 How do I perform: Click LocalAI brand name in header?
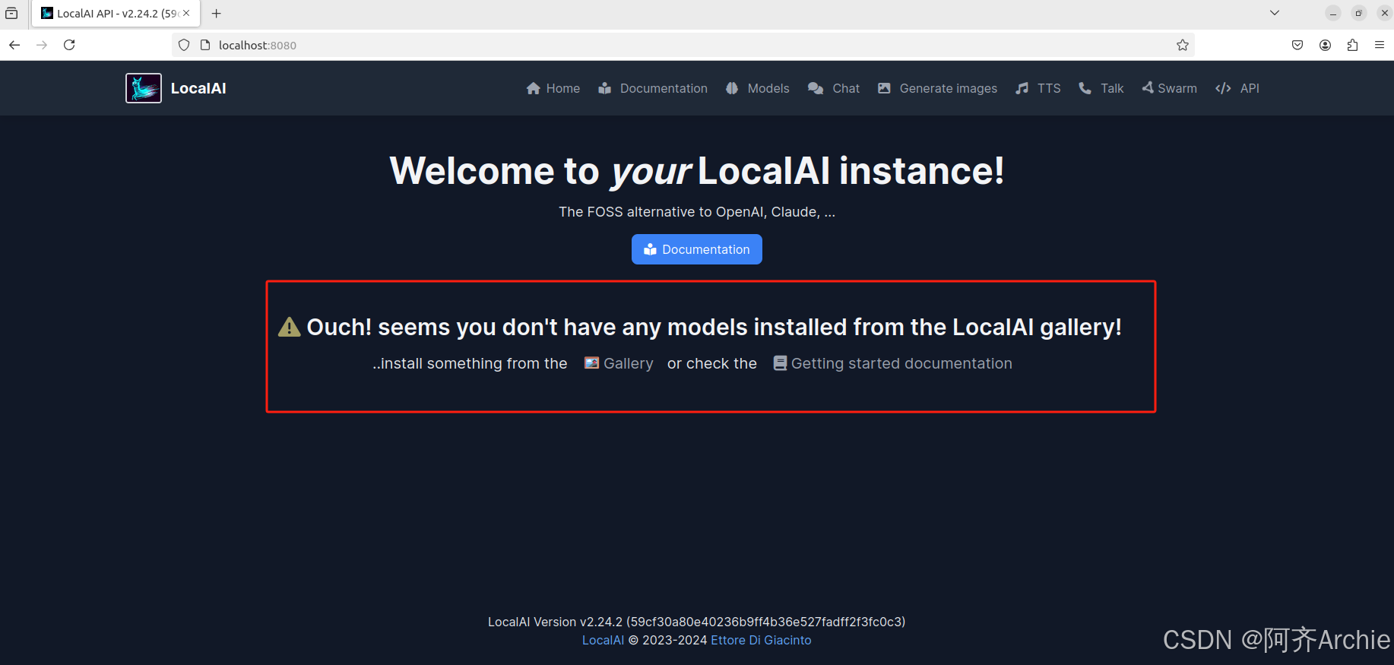[x=198, y=88]
